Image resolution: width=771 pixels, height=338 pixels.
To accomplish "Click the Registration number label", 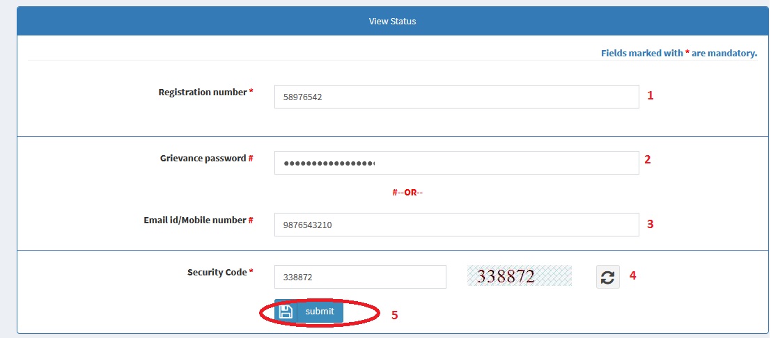I will point(202,92).
